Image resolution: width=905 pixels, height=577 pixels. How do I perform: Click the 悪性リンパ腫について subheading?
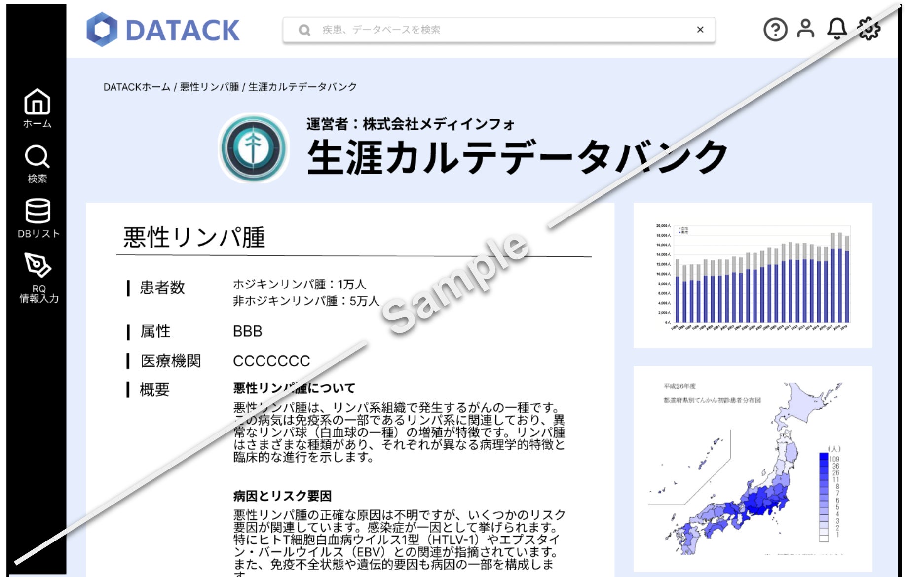pos(294,388)
